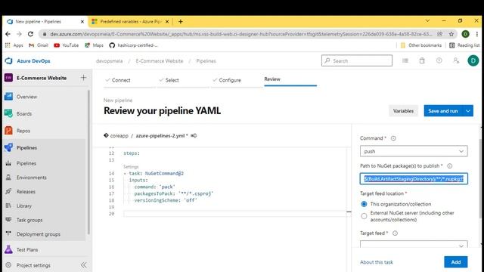The height and width of the screenshot is (272, 484).
Task: Open the YouTube bookmark
Action: tap(67, 45)
